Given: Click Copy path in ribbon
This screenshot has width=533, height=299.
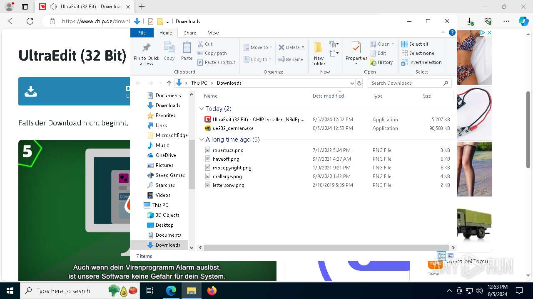Looking at the screenshot, I should [212, 53].
